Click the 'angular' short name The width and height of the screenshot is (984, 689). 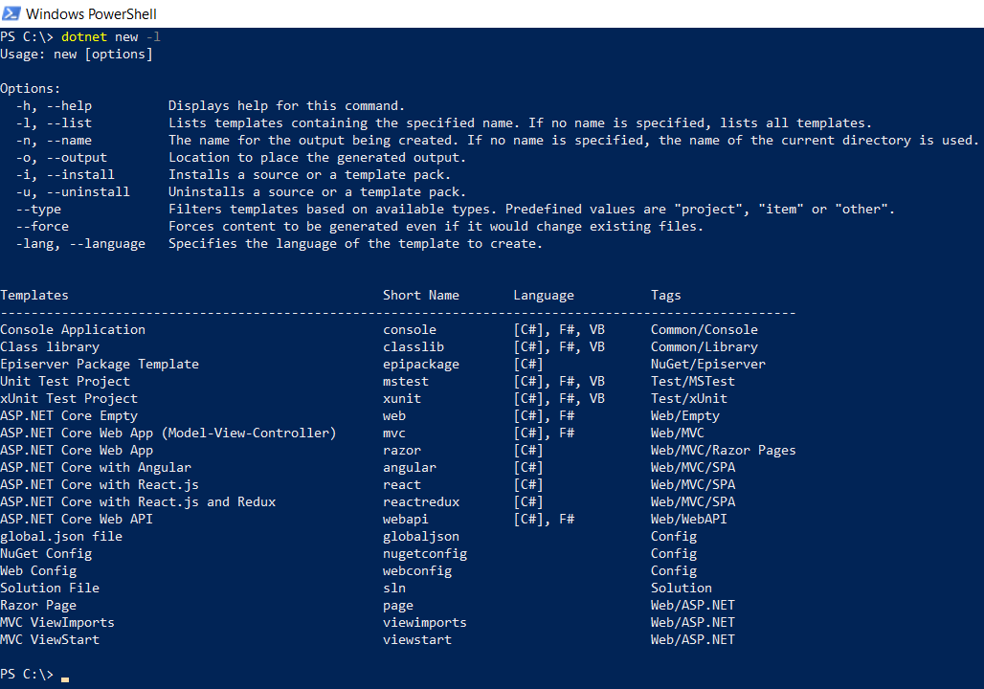pyautogui.click(x=410, y=468)
